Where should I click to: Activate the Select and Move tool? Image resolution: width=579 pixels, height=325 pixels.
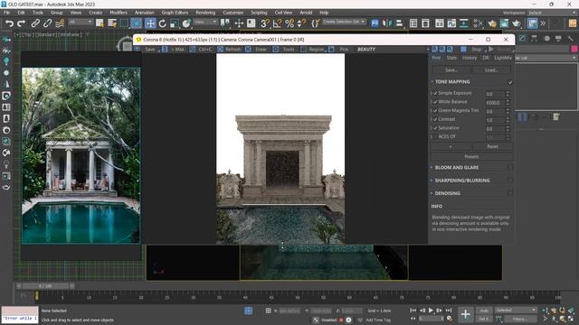click(x=150, y=23)
